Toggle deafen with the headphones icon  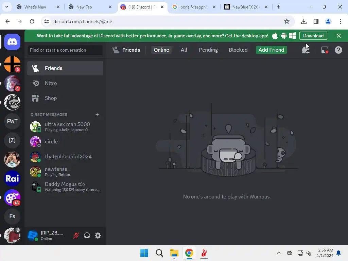coord(87,236)
